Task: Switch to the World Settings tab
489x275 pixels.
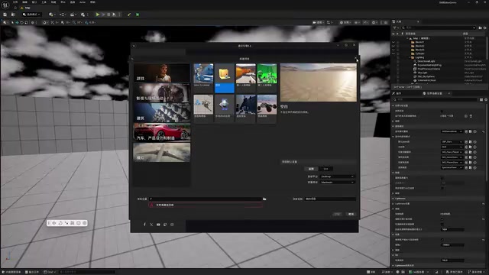Action: point(435,93)
